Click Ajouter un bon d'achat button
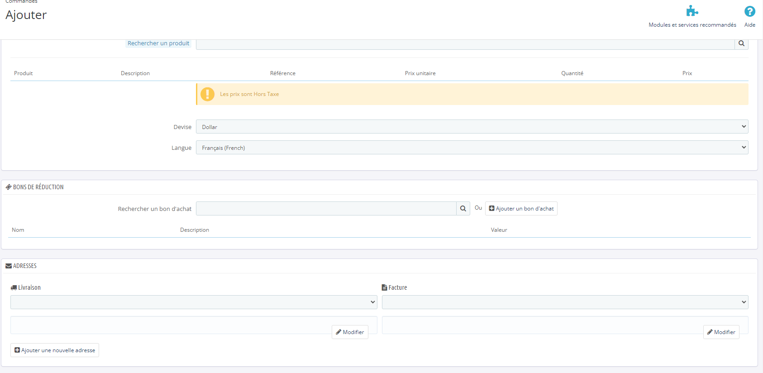 tap(521, 209)
